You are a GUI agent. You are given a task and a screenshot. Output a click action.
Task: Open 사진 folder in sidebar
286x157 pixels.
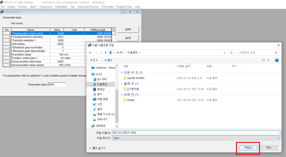(98, 104)
